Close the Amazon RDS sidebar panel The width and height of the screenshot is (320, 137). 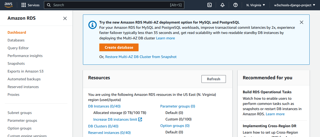(65, 18)
